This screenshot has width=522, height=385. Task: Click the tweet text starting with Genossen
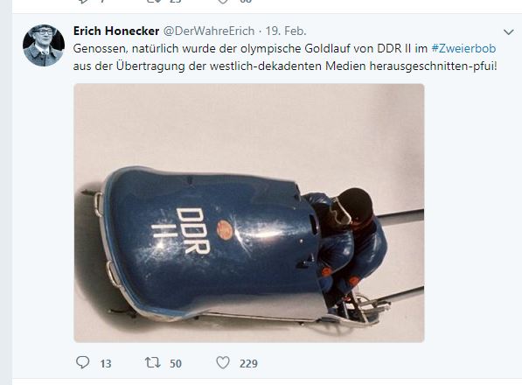pyautogui.click(x=285, y=57)
